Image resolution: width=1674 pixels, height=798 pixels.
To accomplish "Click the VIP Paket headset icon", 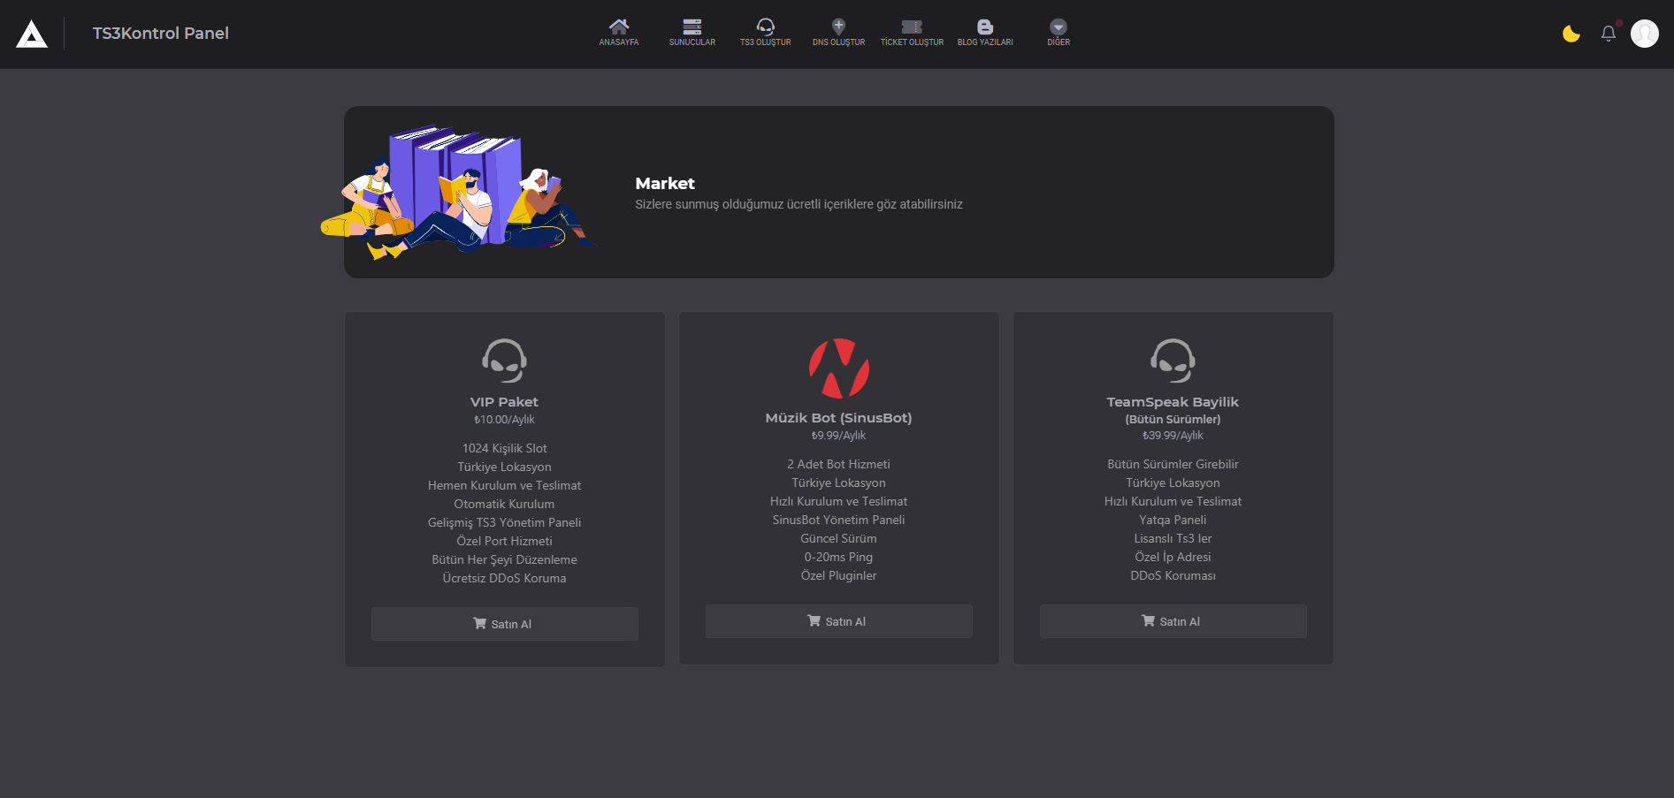I will point(504,361).
